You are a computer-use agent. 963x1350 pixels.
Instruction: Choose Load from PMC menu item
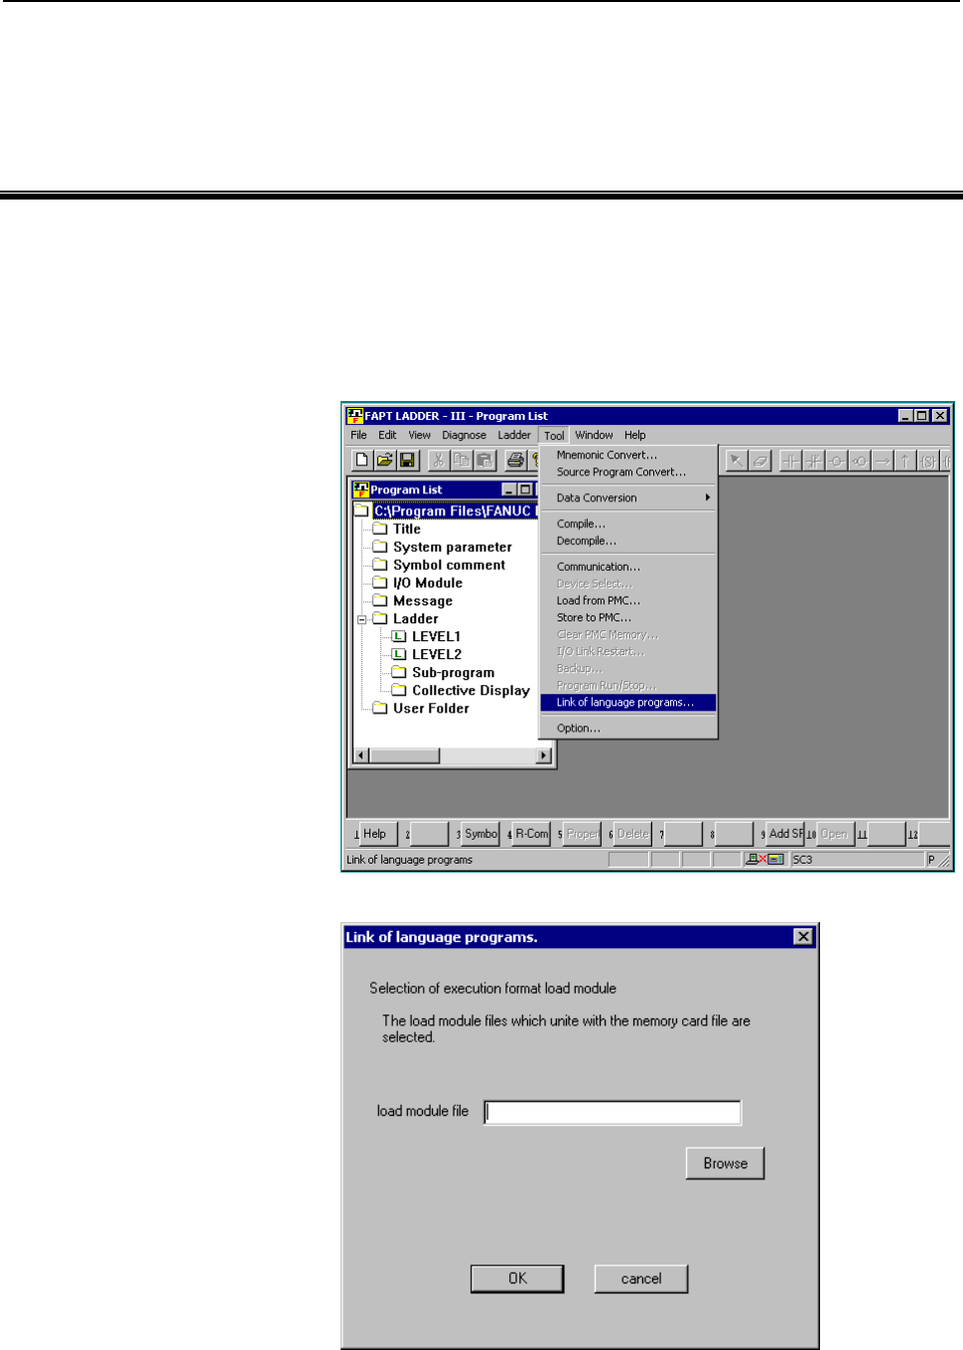pyautogui.click(x=627, y=600)
